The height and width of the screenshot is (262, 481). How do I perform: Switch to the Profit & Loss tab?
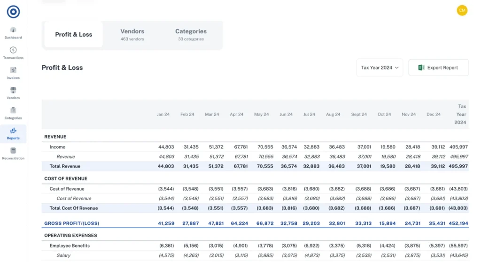point(74,35)
